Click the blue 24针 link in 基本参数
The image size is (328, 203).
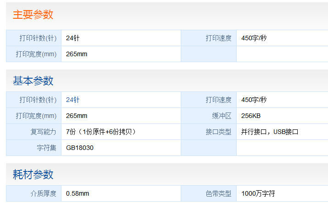pos(72,100)
